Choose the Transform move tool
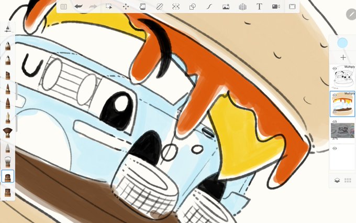Viewport: 356px width, 223px height. 126,7
